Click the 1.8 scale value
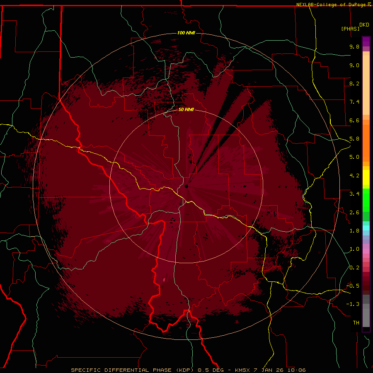The width and height of the screenshot is (373, 373). click(354, 231)
